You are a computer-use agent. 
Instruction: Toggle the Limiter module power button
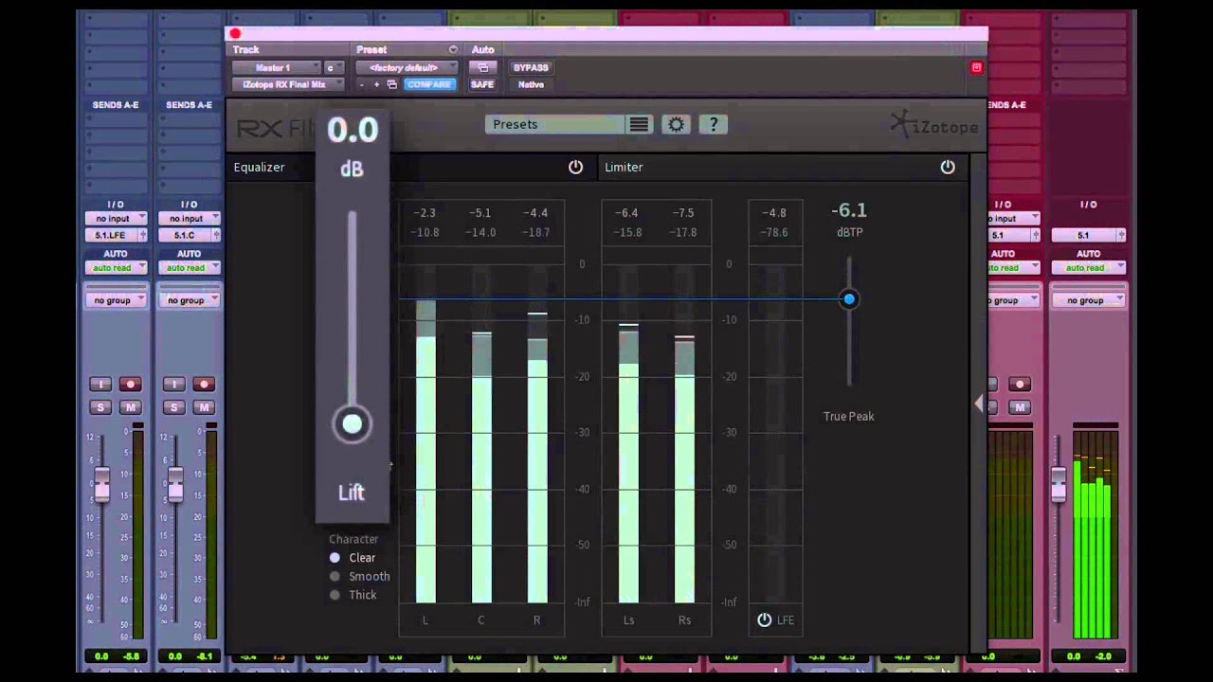click(948, 167)
